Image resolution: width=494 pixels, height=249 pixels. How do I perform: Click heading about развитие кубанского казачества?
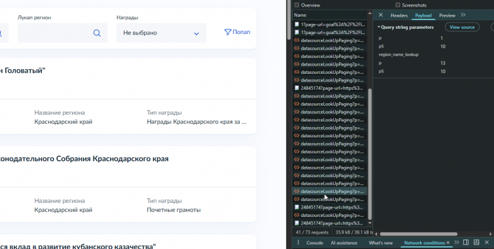click(x=78, y=246)
